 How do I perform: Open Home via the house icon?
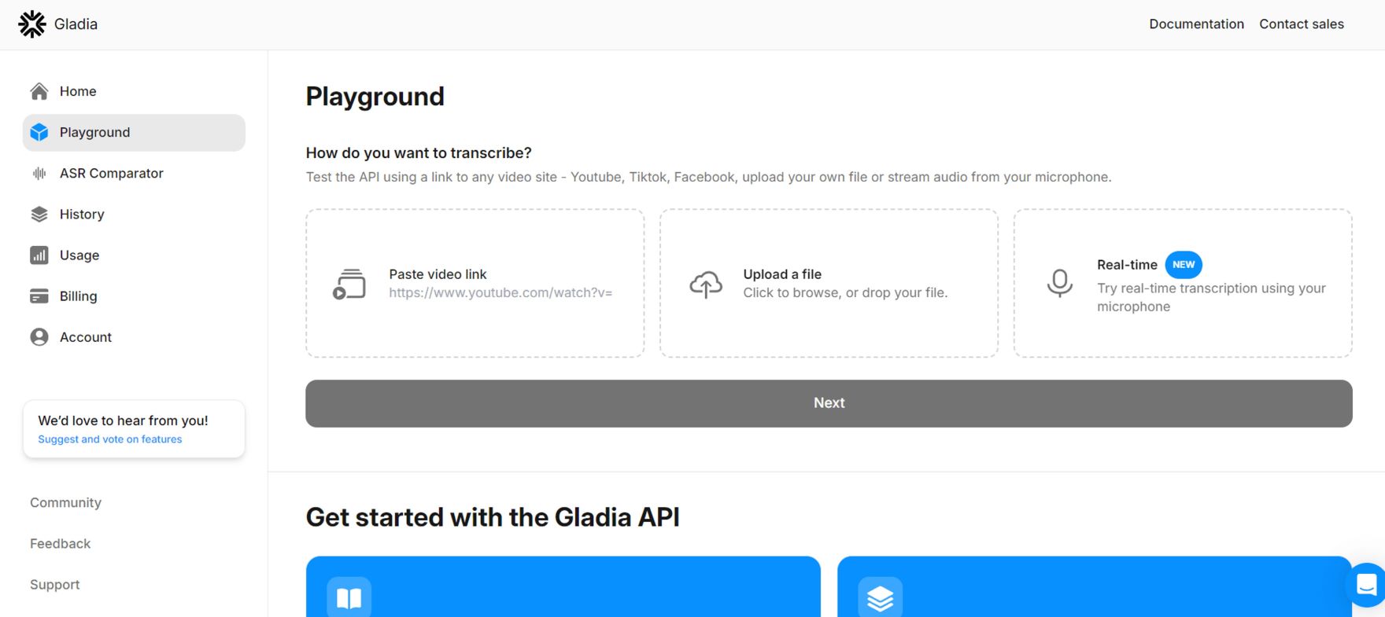39,91
